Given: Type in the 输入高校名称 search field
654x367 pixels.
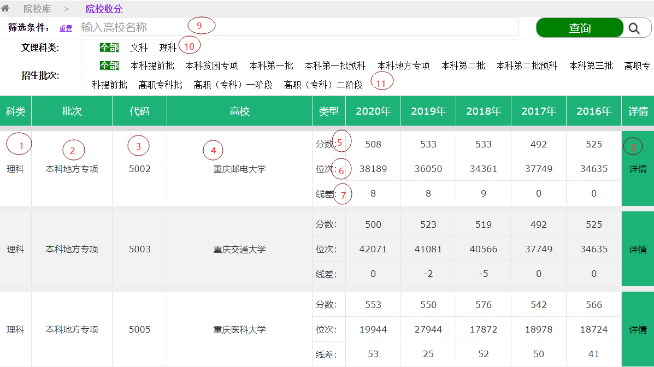Looking at the screenshot, I should click(299, 27).
